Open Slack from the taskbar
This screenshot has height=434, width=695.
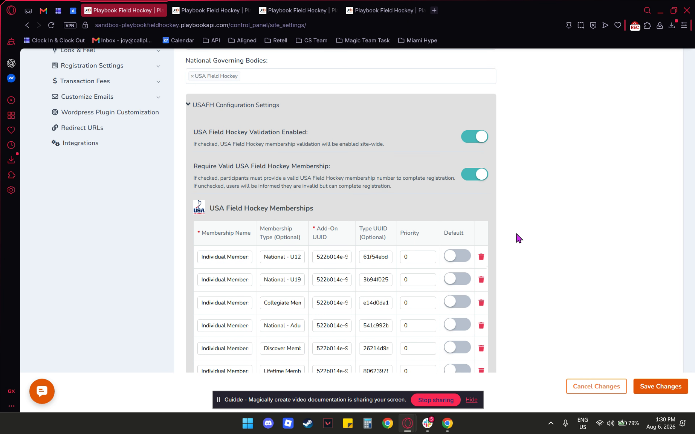coord(427,423)
